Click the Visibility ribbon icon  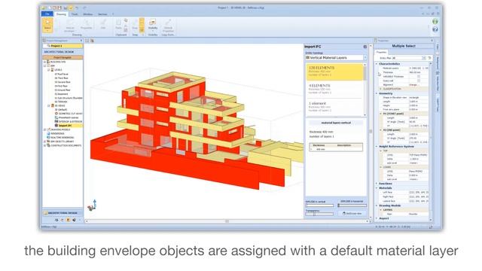pyautogui.click(x=153, y=24)
